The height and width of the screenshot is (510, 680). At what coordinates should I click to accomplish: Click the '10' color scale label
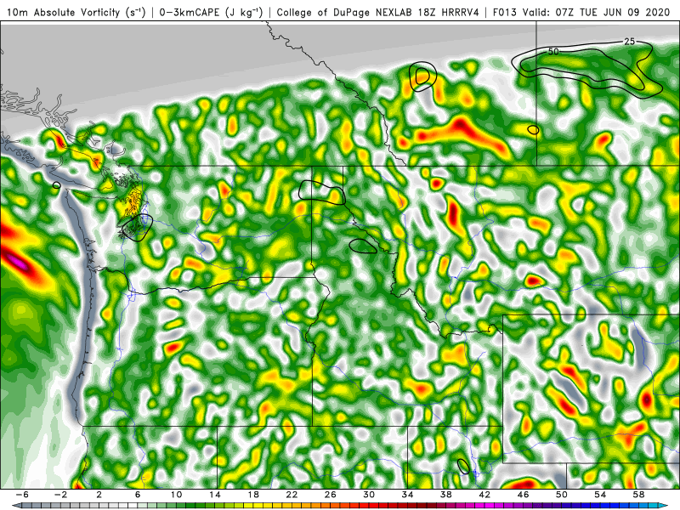coord(176,495)
